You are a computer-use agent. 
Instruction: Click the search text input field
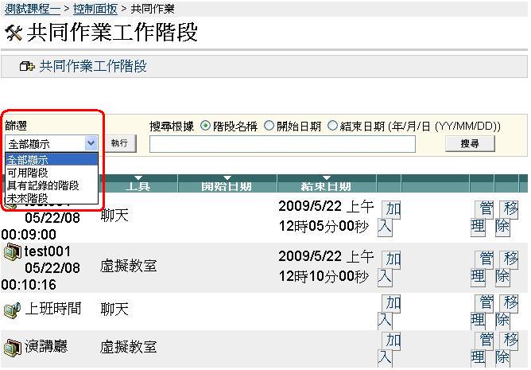pos(282,144)
